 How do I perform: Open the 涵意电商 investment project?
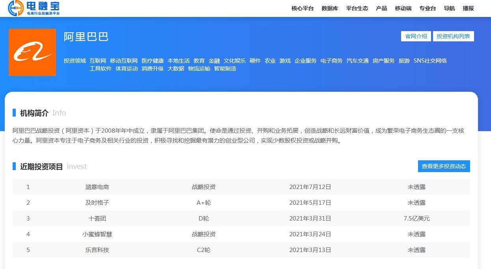pyautogui.click(x=97, y=187)
